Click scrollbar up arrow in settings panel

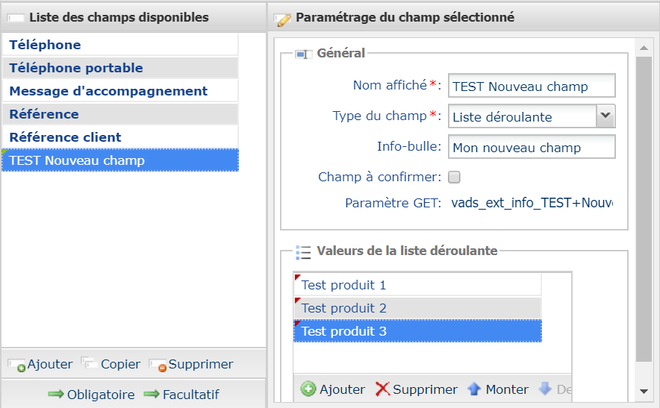644,48
